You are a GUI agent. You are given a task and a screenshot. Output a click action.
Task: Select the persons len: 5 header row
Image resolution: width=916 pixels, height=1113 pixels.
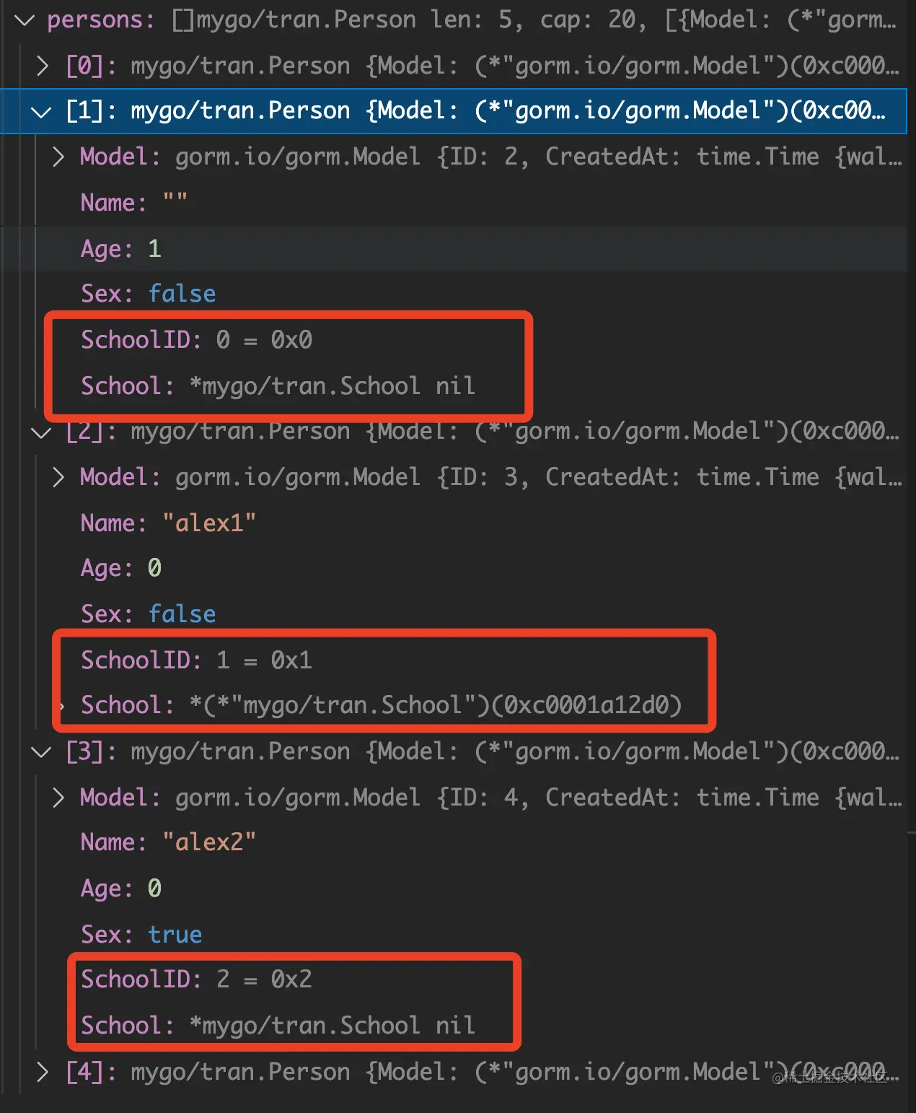454,20
